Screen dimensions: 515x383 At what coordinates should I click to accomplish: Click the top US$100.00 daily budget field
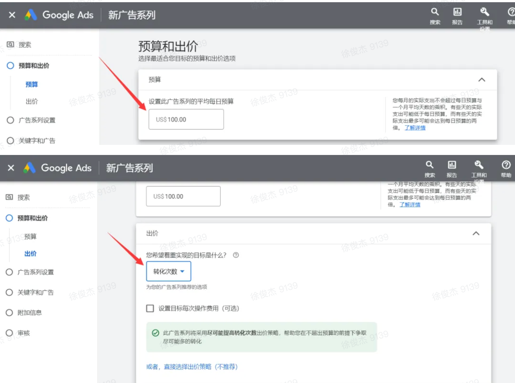(x=186, y=119)
